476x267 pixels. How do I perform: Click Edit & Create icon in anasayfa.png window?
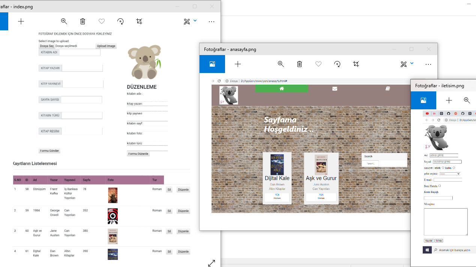[x=403, y=64]
